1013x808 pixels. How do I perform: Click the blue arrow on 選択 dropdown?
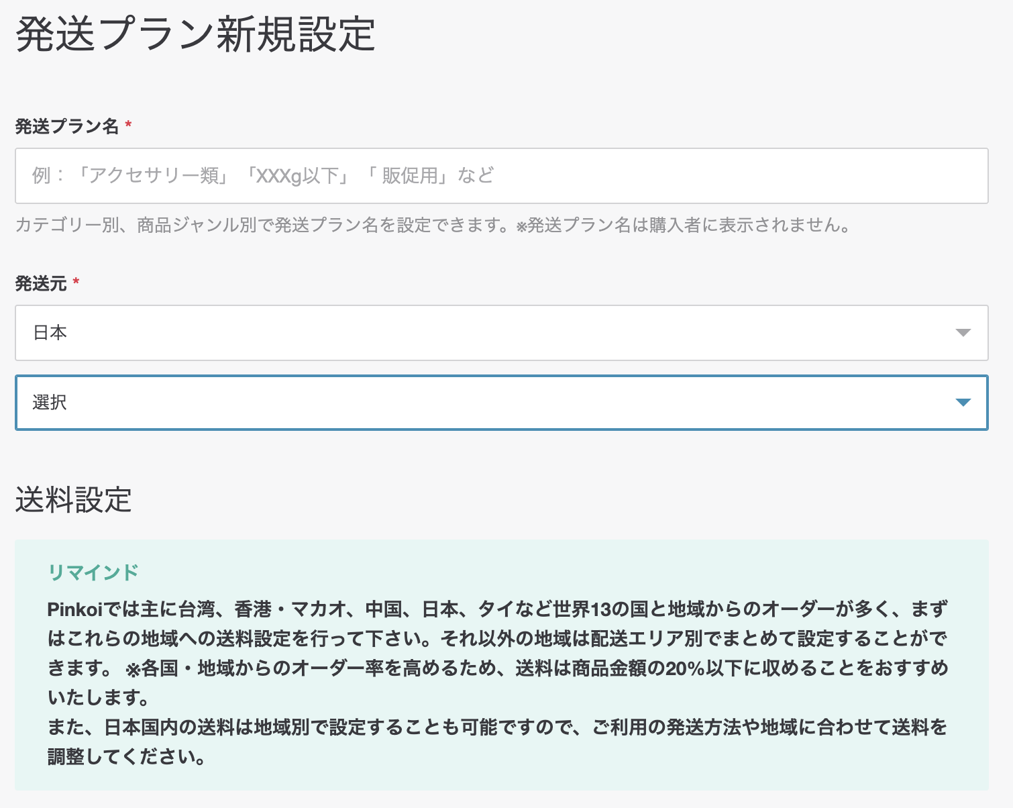963,403
